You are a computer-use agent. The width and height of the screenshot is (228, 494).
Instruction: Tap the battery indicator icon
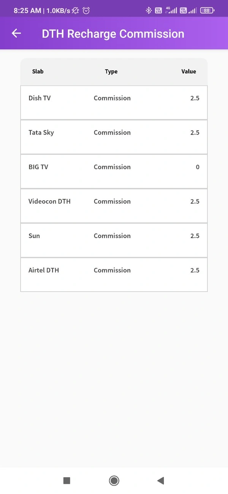coord(207,11)
